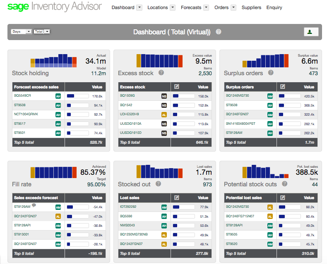327x264 pixels.
Task: Open the Dashboard menu item
Action: coord(123,7)
